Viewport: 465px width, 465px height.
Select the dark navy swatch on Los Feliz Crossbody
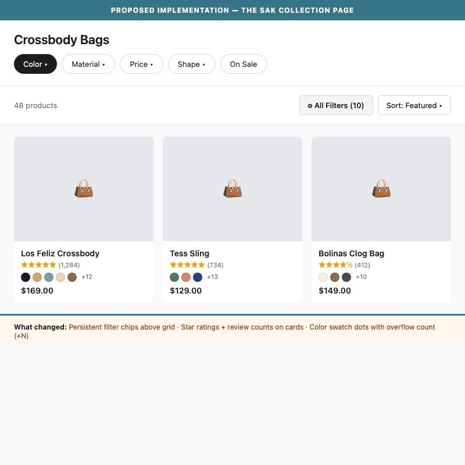26,277
